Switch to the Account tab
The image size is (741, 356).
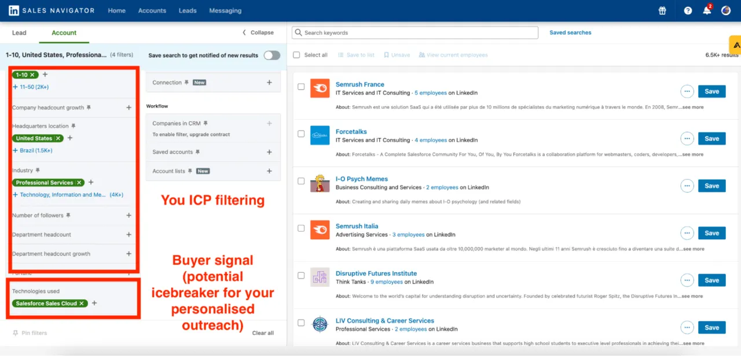pyautogui.click(x=64, y=33)
